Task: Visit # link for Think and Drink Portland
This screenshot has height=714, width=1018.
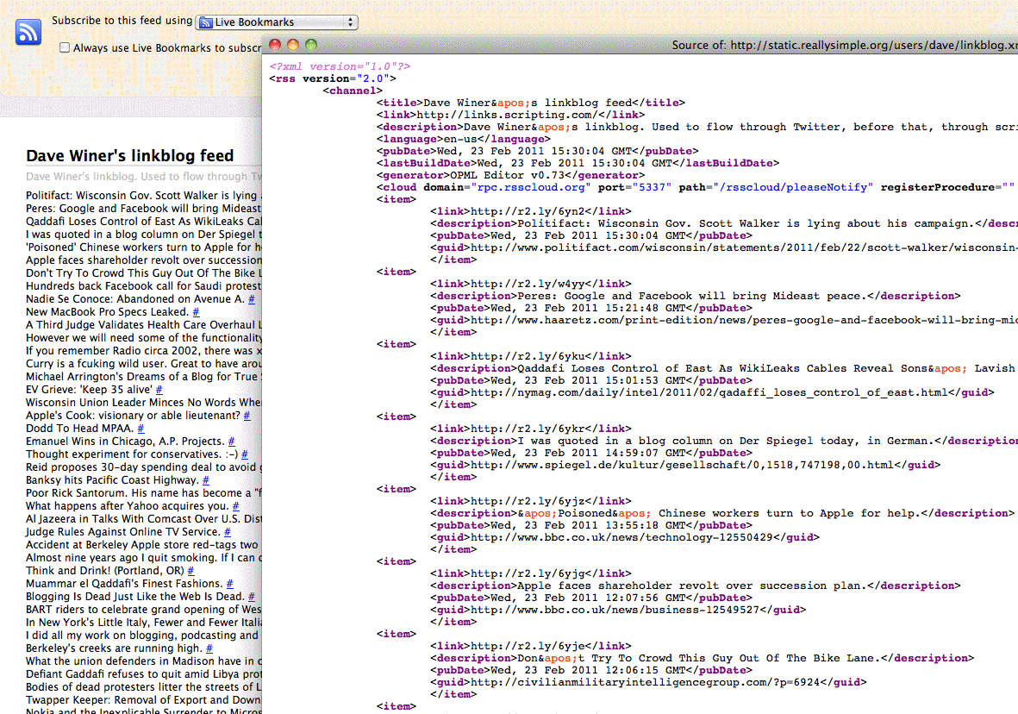Action: [x=191, y=571]
